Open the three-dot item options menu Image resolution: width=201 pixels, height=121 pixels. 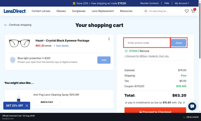point(109,39)
